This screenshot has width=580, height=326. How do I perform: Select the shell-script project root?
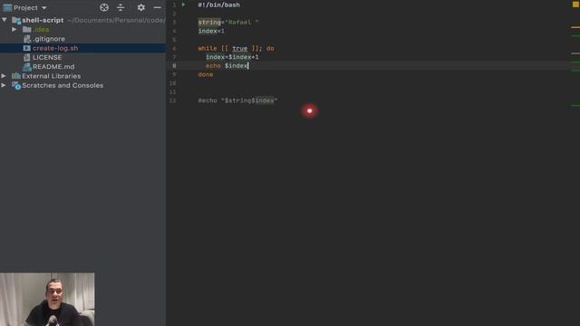pos(43,20)
